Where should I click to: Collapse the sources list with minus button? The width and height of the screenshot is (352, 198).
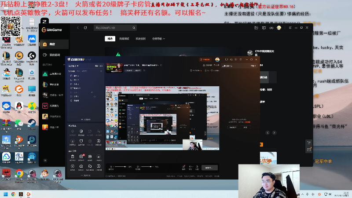click(101, 71)
